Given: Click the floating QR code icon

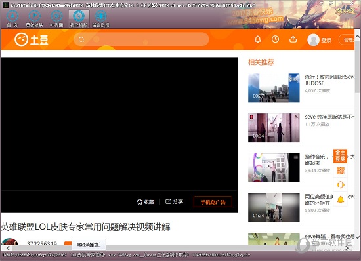Looking at the screenshot, I should tap(341, 171).
